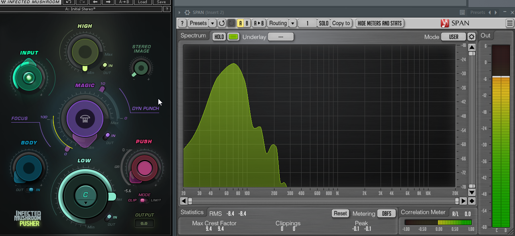Image resolution: width=515 pixels, height=236 pixels.
Task: Open the plugin options grid icon in SPAN title bar
Action: tap(462, 13)
